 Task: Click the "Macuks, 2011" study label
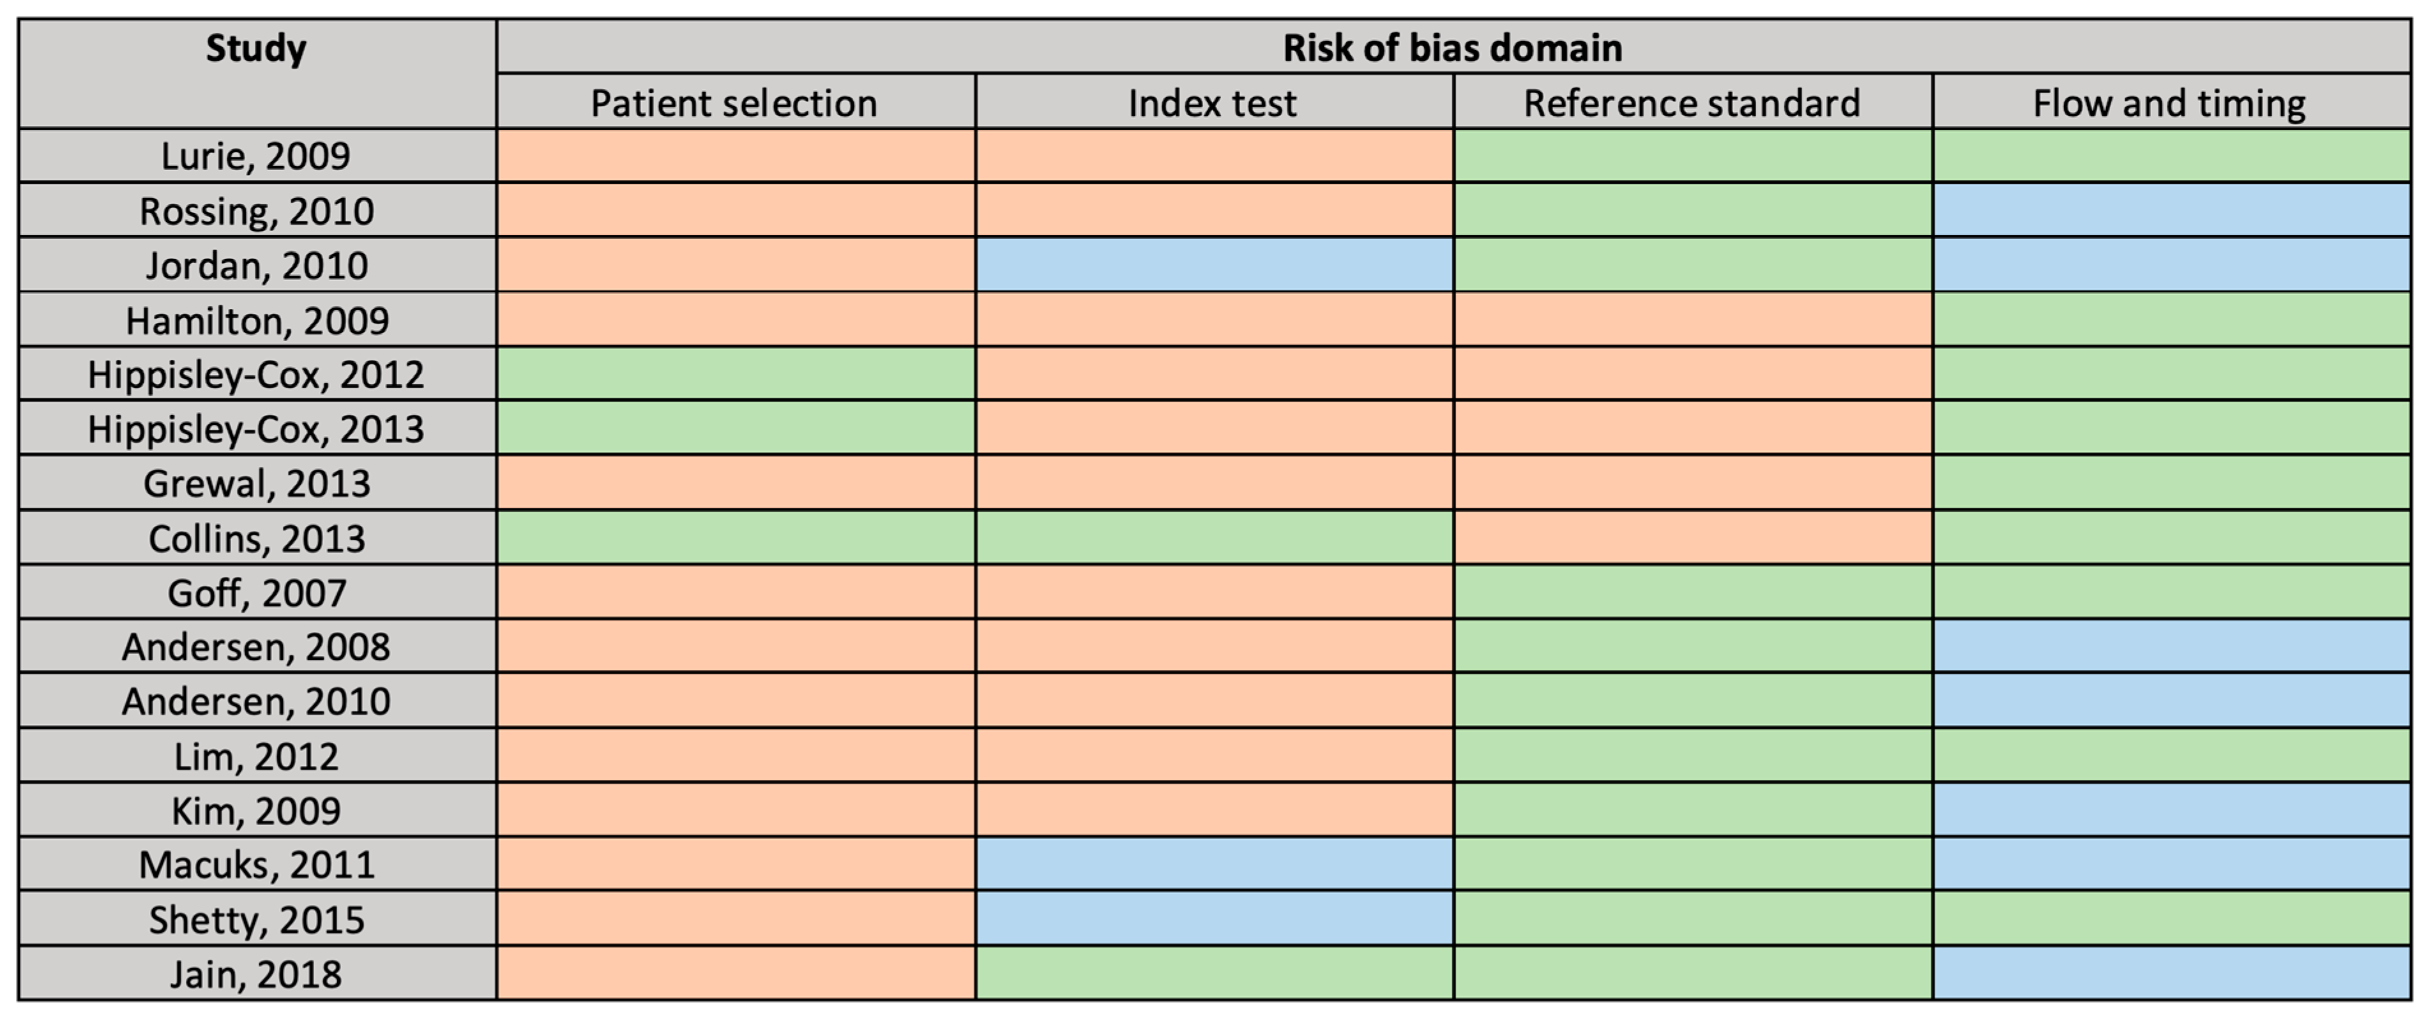(x=256, y=864)
